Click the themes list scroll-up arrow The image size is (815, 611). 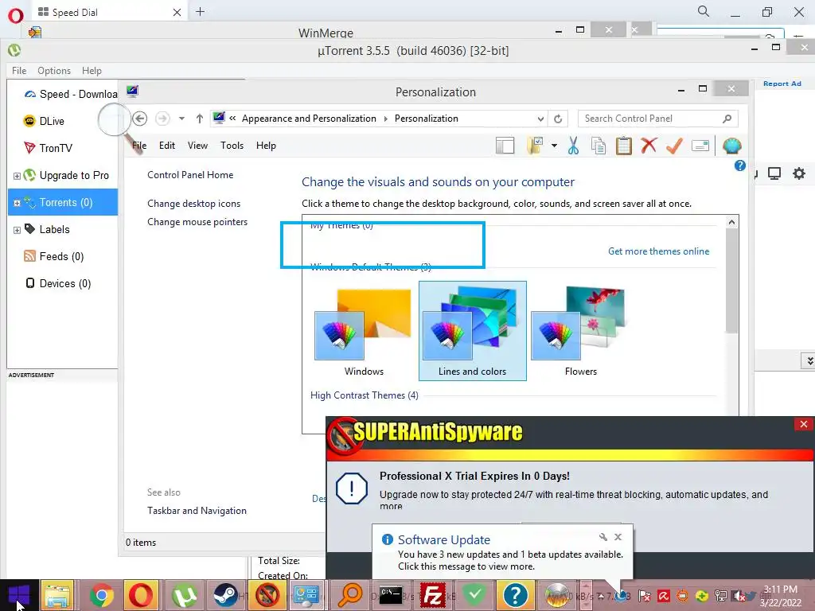pos(732,223)
